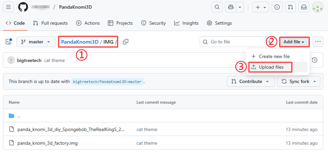Open the hamburger navigation menu
The width and height of the screenshot is (328, 152).
click(x=8, y=7)
